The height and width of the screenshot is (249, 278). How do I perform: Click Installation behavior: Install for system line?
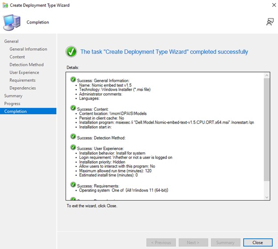tap(112, 153)
